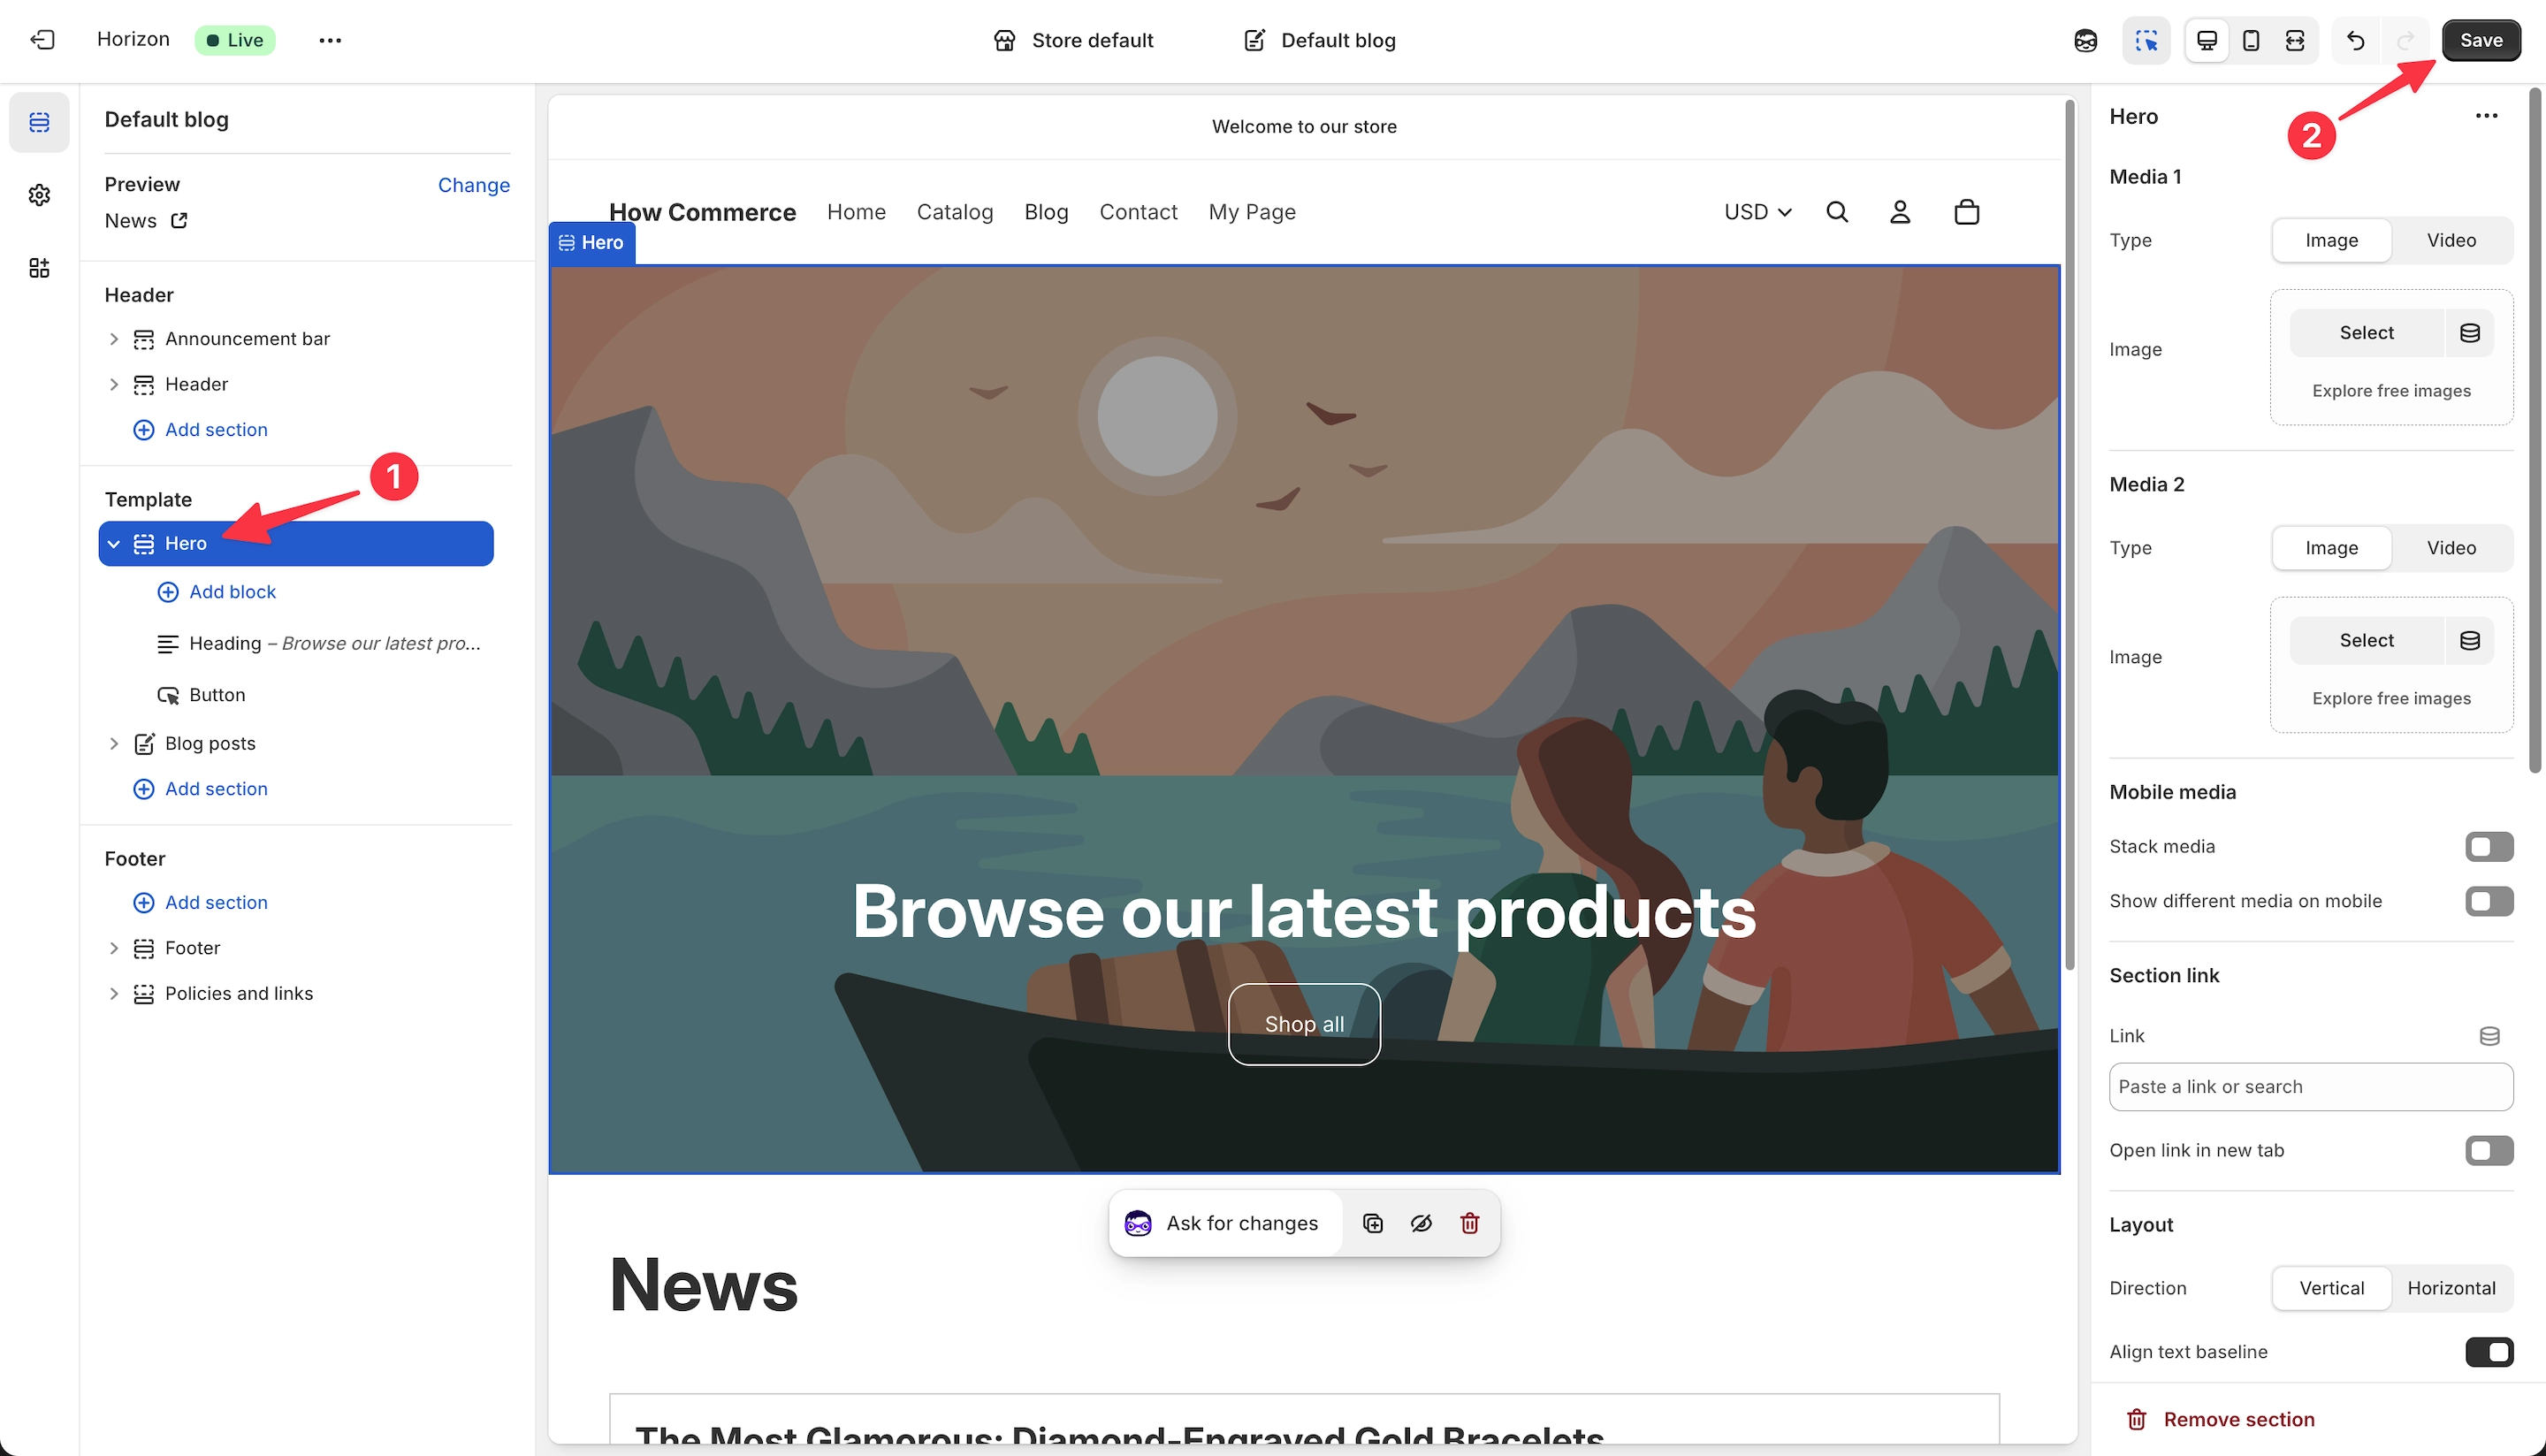
Task: Click the Hero section badge on preview
Action: (x=592, y=243)
